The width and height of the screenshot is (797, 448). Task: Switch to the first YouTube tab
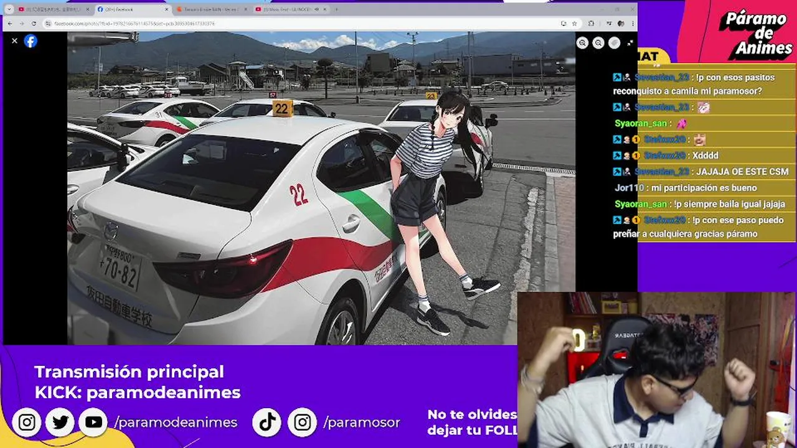pyautogui.click(x=53, y=9)
